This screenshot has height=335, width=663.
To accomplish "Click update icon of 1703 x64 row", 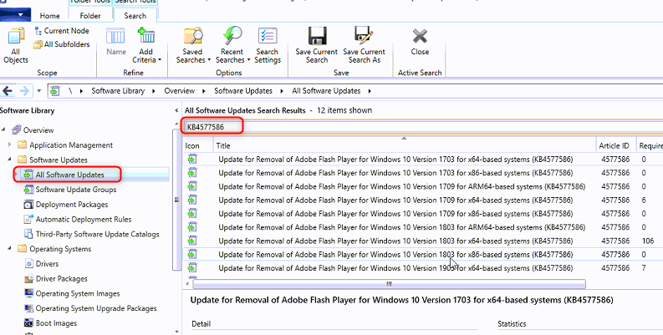I will coord(192,160).
